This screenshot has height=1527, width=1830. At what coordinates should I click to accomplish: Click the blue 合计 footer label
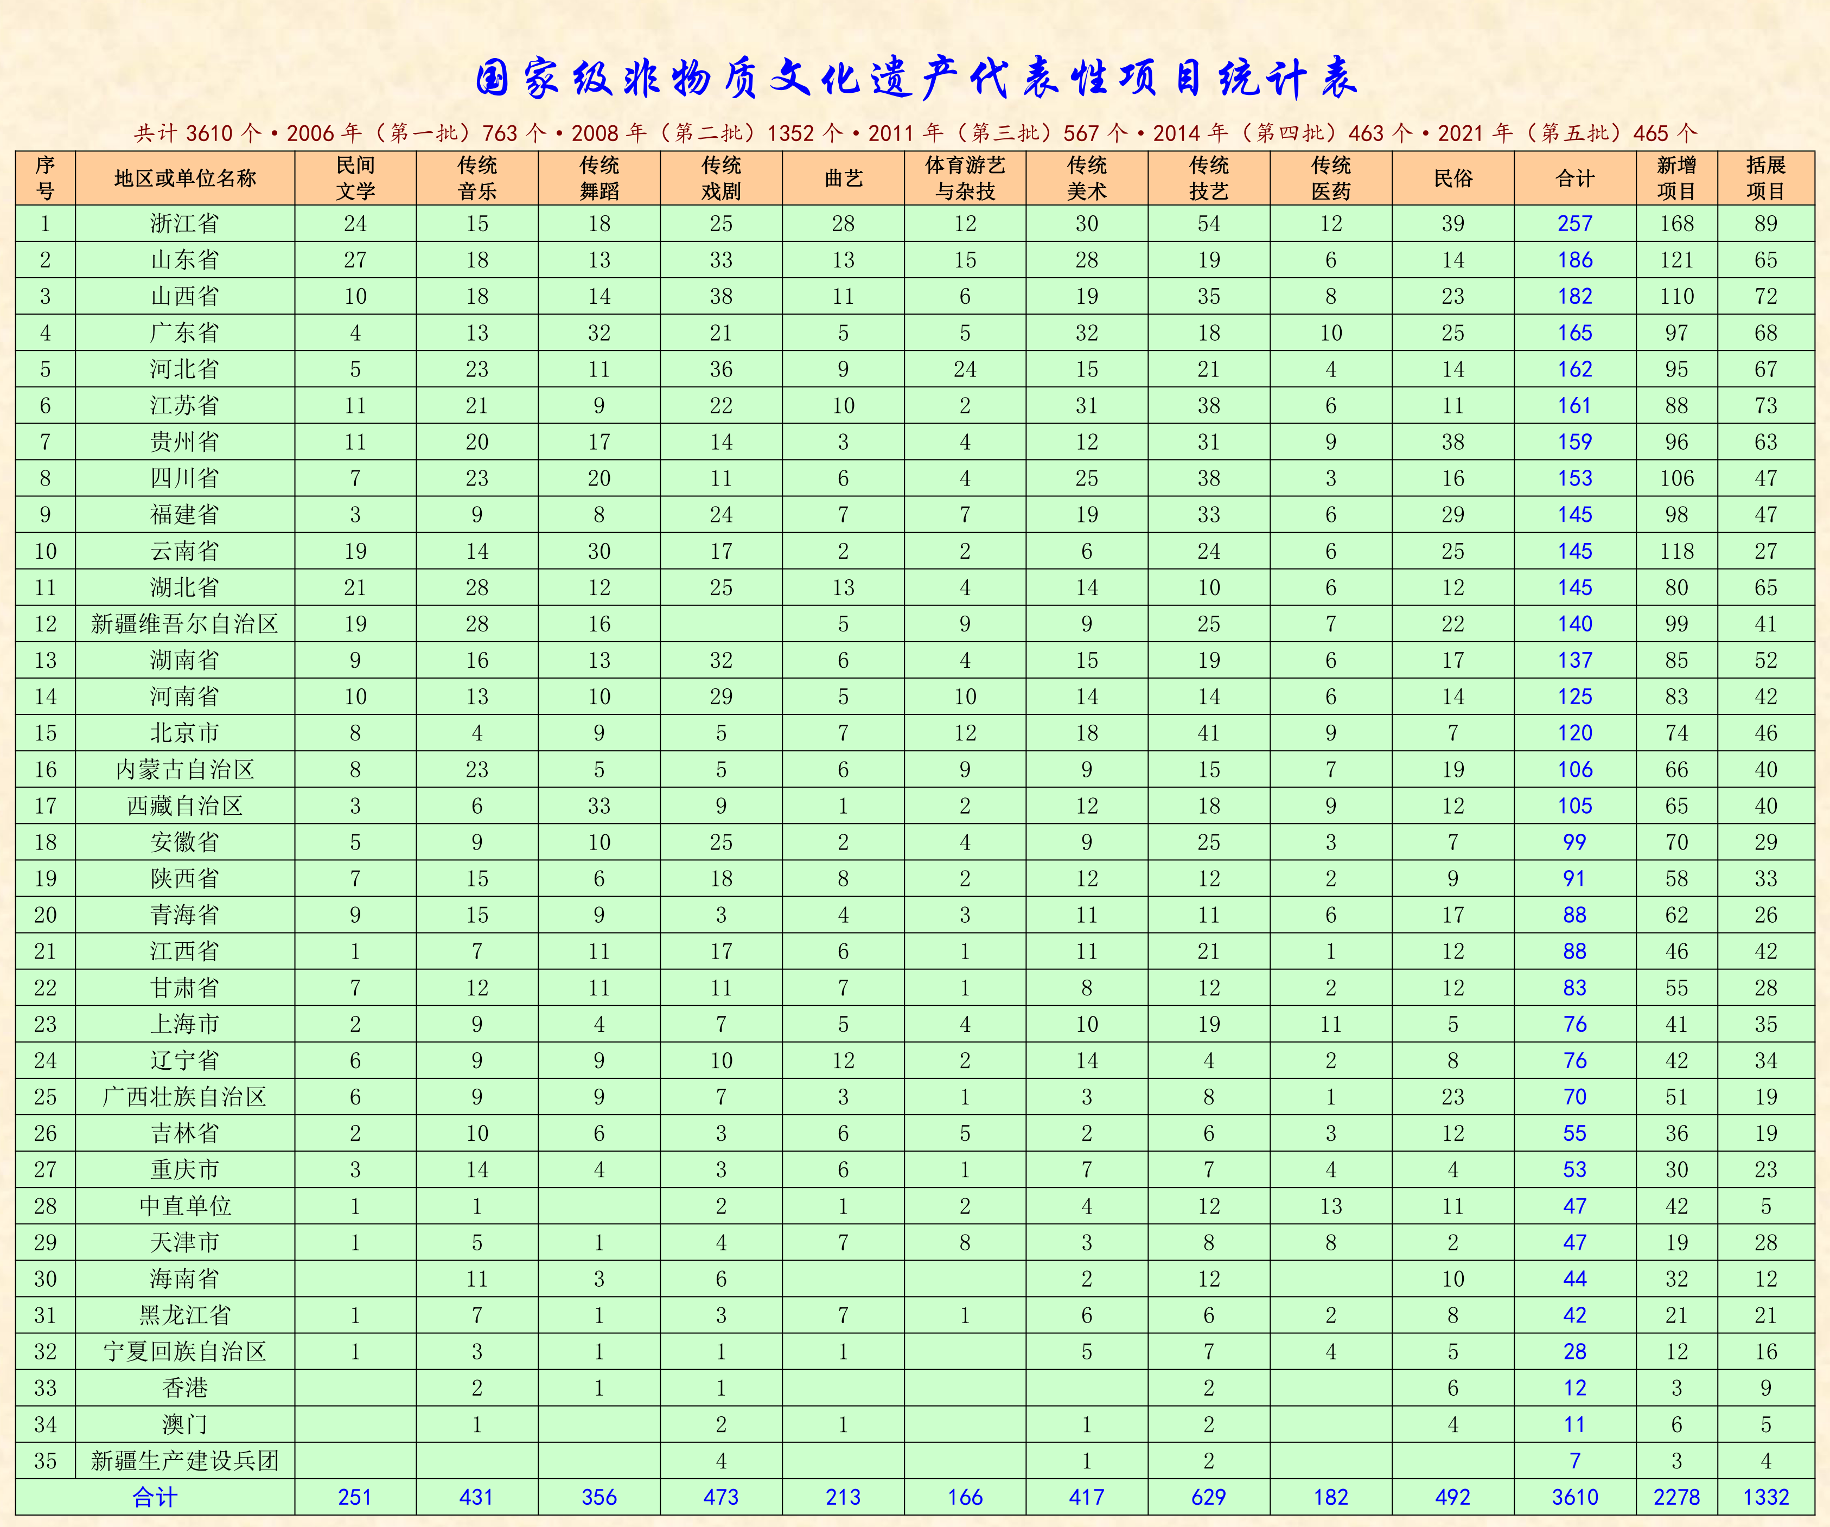pyautogui.click(x=155, y=1497)
